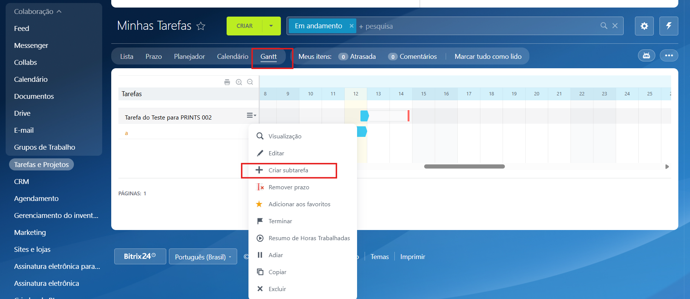Open the robot assistant icon button

(646, 56)
